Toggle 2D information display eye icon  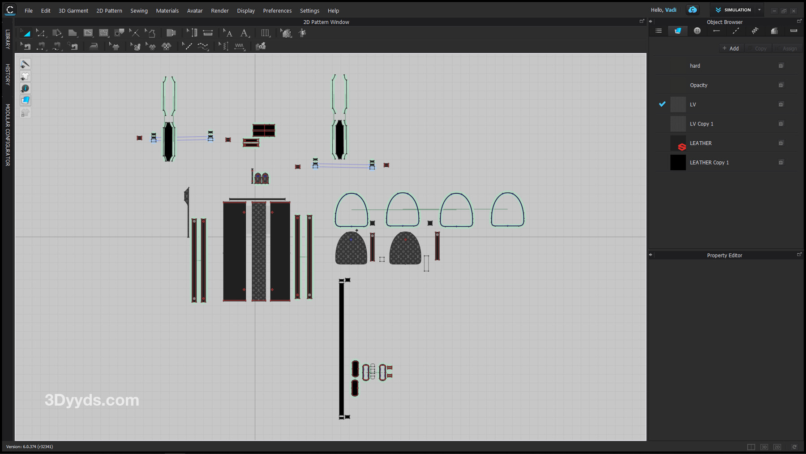tap(25, 88)
